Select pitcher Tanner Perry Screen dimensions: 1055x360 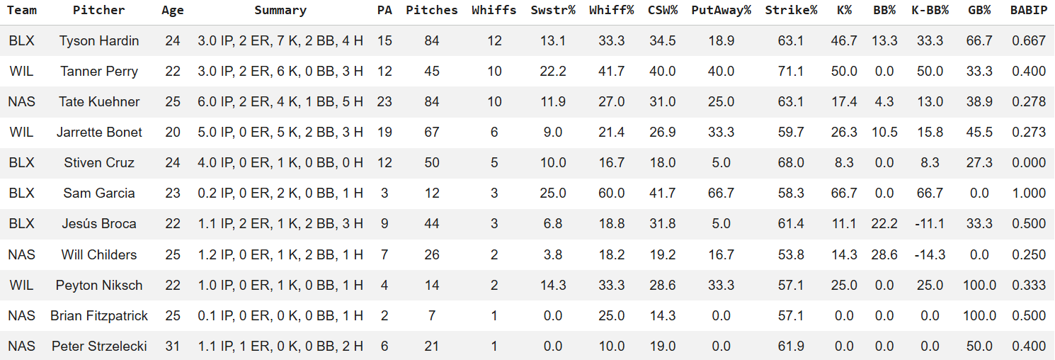99,72
